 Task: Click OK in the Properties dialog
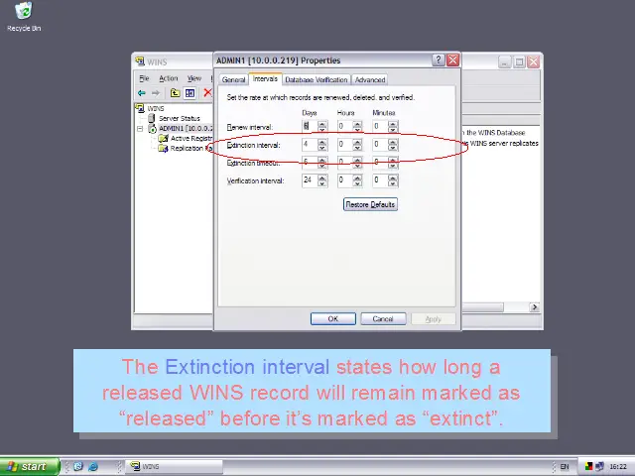pos(333,319)
